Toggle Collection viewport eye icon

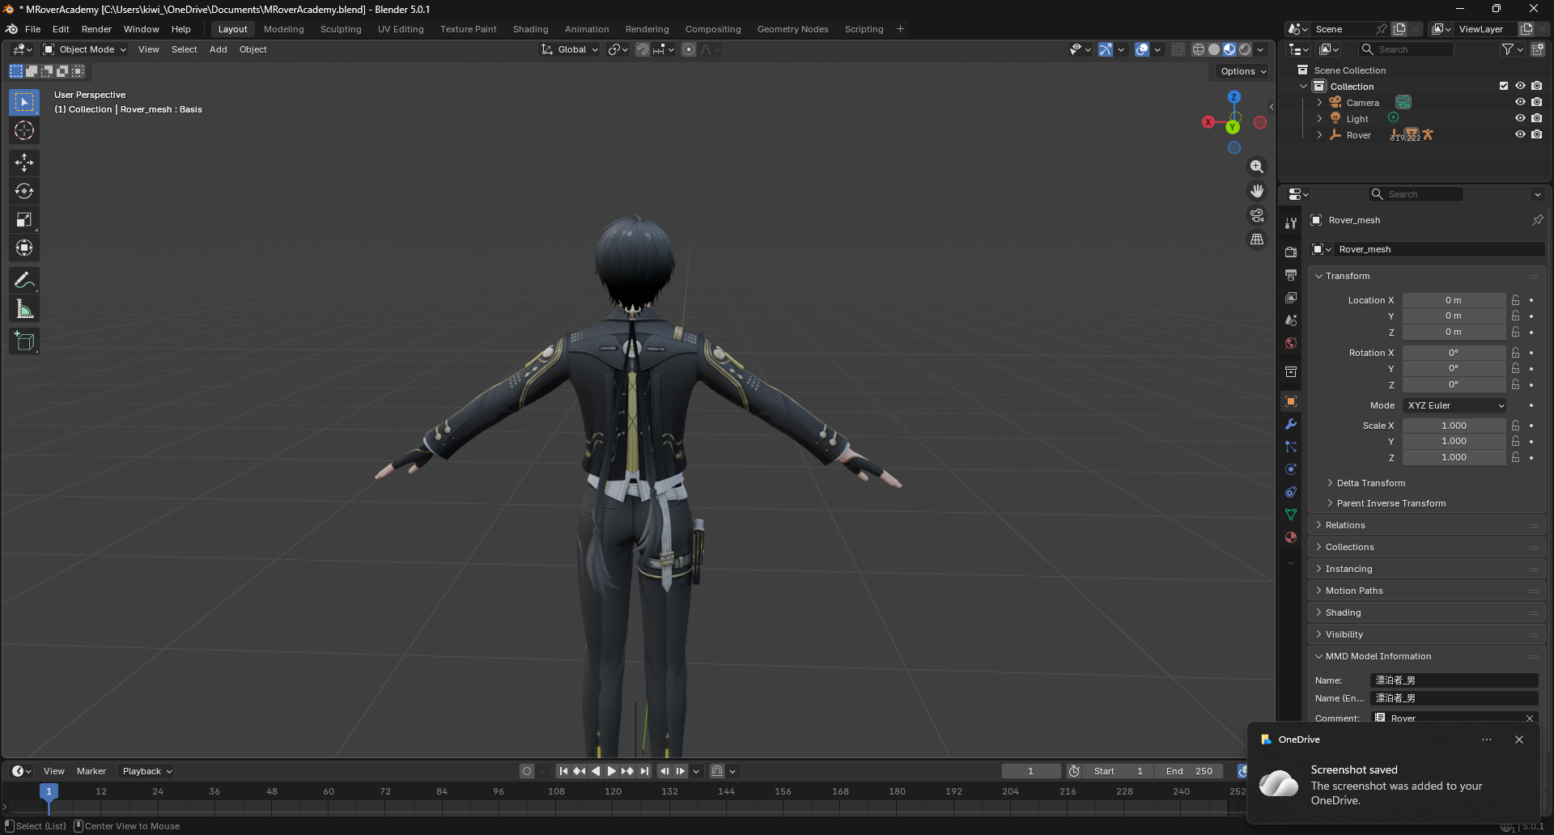[x=1520, y=86]
